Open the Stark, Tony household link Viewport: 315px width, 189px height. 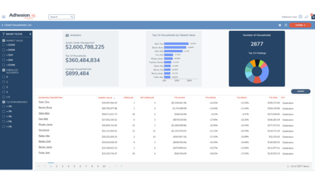(44, 102)
